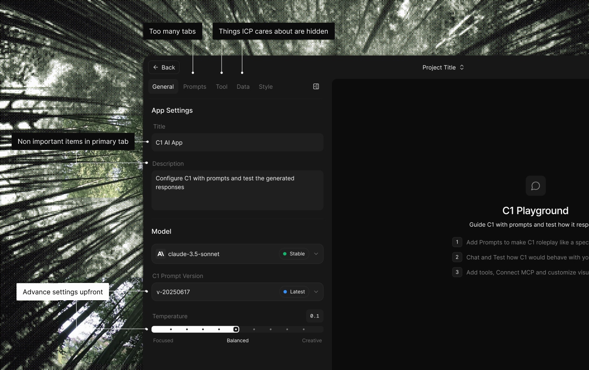Click the Temperature slider handle
Viewport: 589px width, 370px height.
[x=236, y=329]
